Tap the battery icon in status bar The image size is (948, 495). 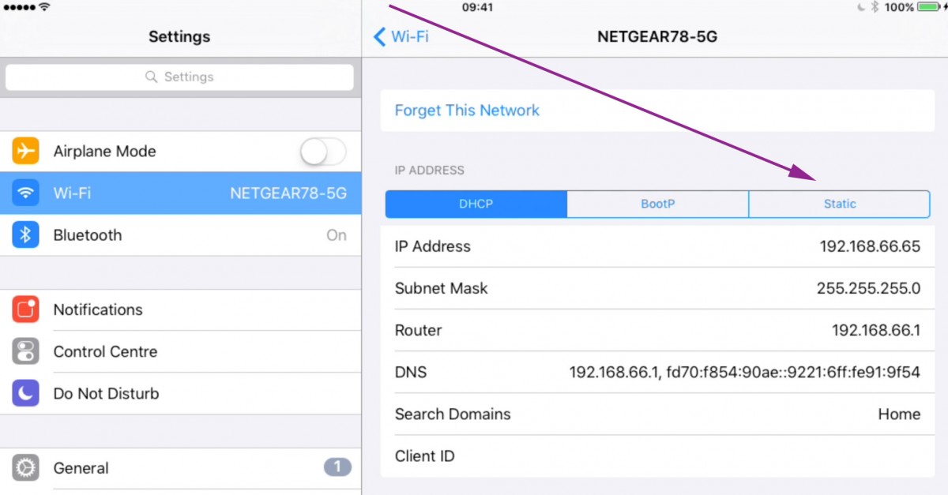[928, 7]
